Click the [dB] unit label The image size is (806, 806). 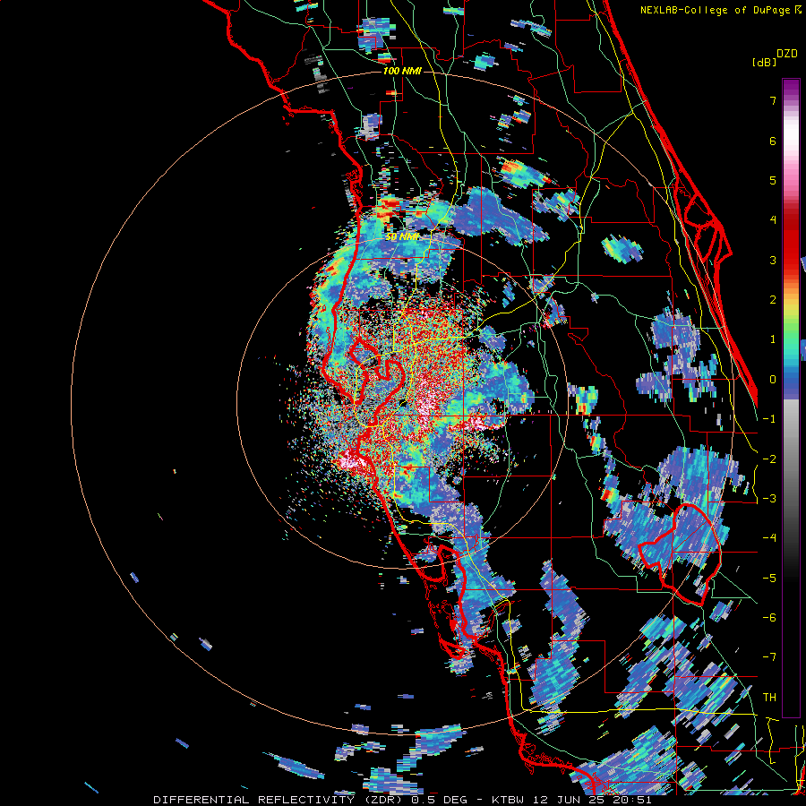click(x=764, y=62)
